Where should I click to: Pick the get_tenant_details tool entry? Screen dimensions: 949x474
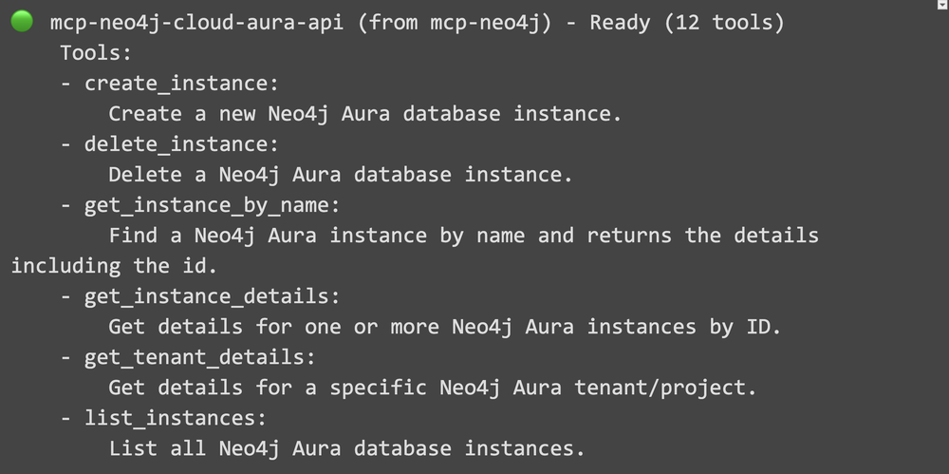(199, 357)
